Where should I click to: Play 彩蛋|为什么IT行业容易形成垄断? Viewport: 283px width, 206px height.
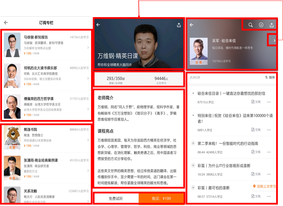coord(193,165)
